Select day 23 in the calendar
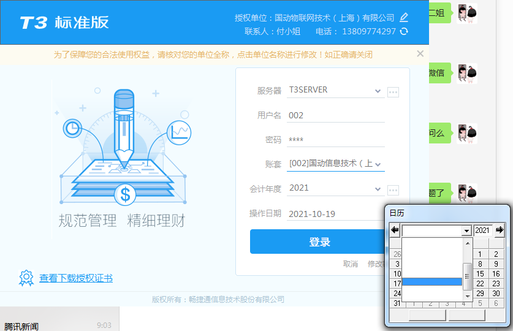Viewport: 513px width, 331px height. (x=496, y=284)
